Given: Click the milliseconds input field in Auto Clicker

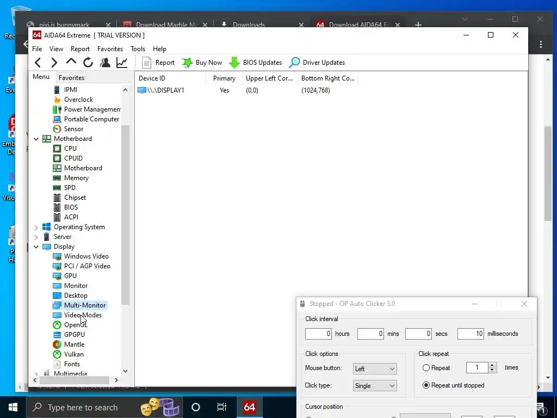Looking at the screenshot, I should tap(471, 334).
